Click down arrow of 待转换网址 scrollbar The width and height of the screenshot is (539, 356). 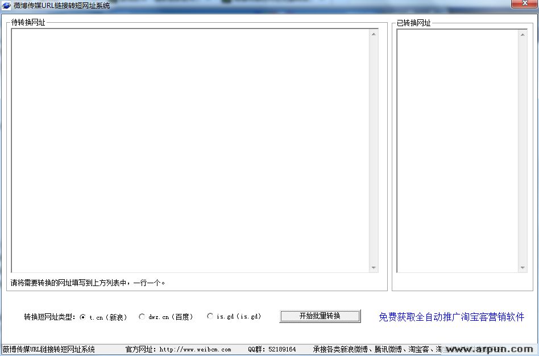click(x=374, y=268)
